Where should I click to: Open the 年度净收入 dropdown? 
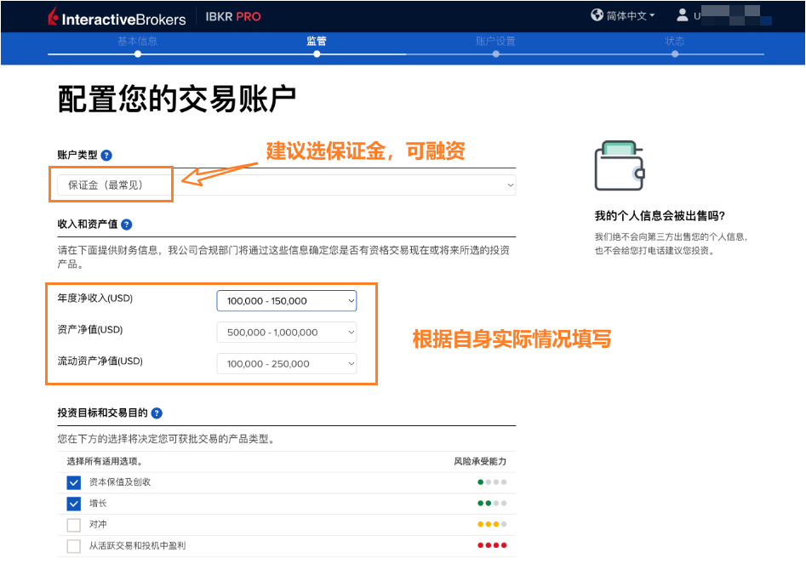(287, 301)
